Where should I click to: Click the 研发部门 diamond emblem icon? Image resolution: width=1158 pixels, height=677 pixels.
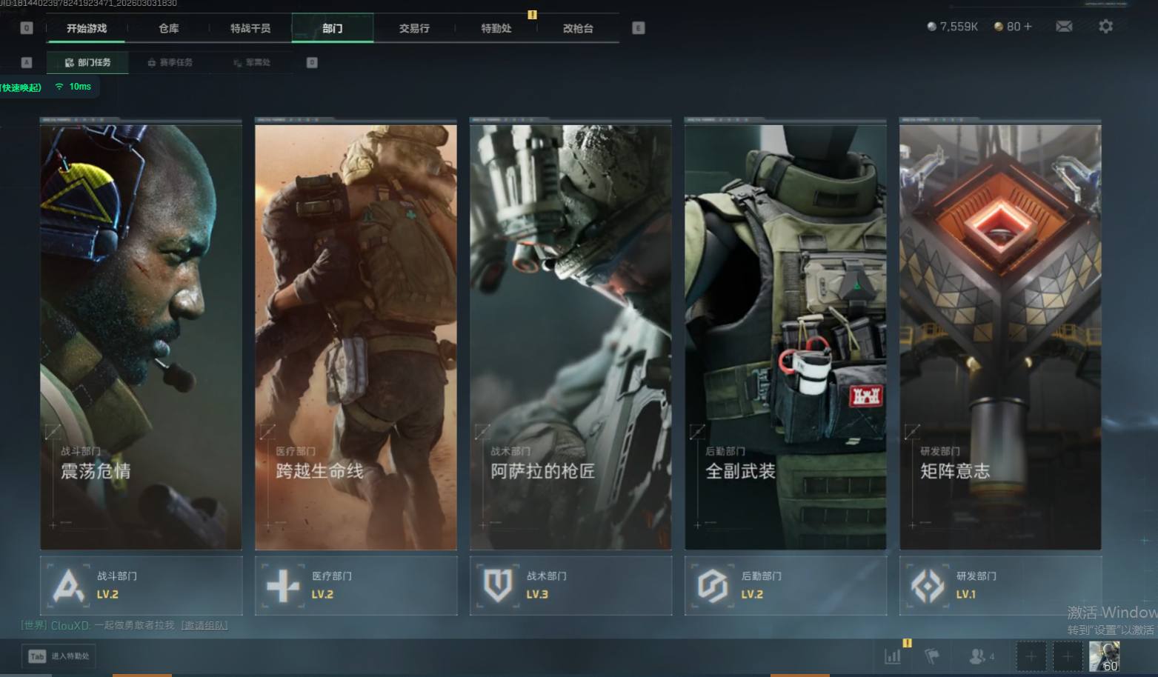928,586
